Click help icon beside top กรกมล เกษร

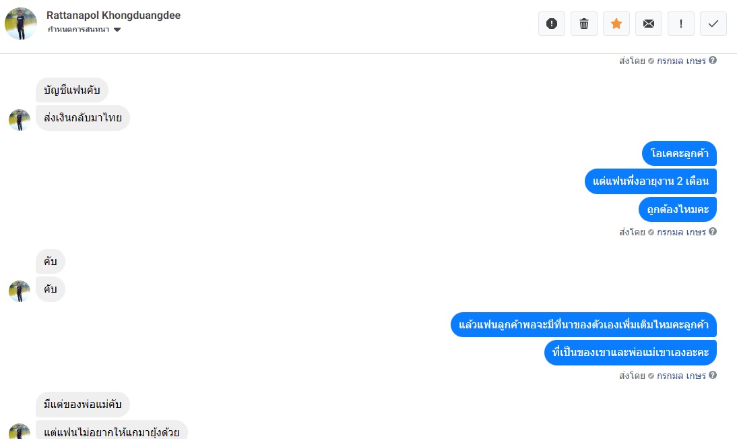(713, 60)
